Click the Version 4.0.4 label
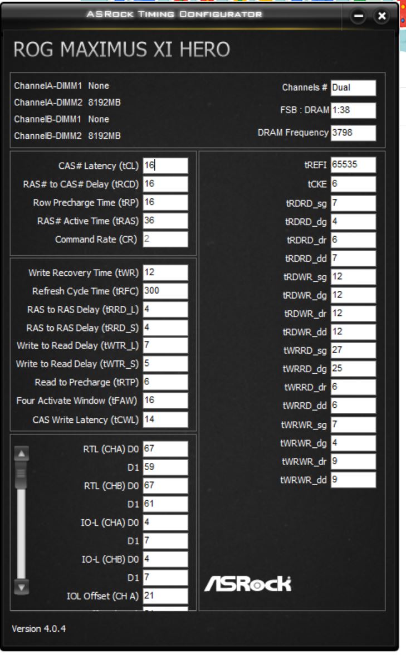406x659 pixels. (38, 629)
